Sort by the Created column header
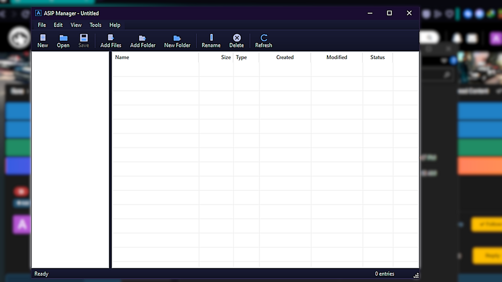The width and height of the screenshot is (502, 282). pos(285,57)
